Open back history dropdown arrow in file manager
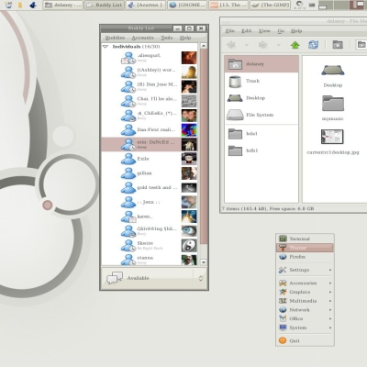Image resolution: width=367 pixels, height=367 pixels. (x=247, y=45)
